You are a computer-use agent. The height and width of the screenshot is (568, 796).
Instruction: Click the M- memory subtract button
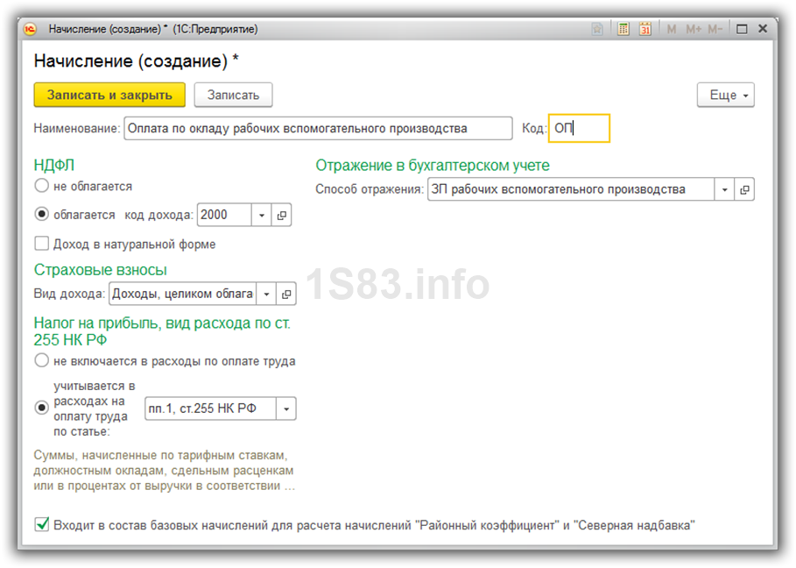click(715, 29)
